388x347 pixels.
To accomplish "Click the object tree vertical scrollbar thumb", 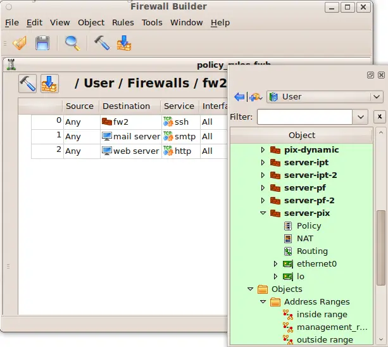I will [381, 248].
